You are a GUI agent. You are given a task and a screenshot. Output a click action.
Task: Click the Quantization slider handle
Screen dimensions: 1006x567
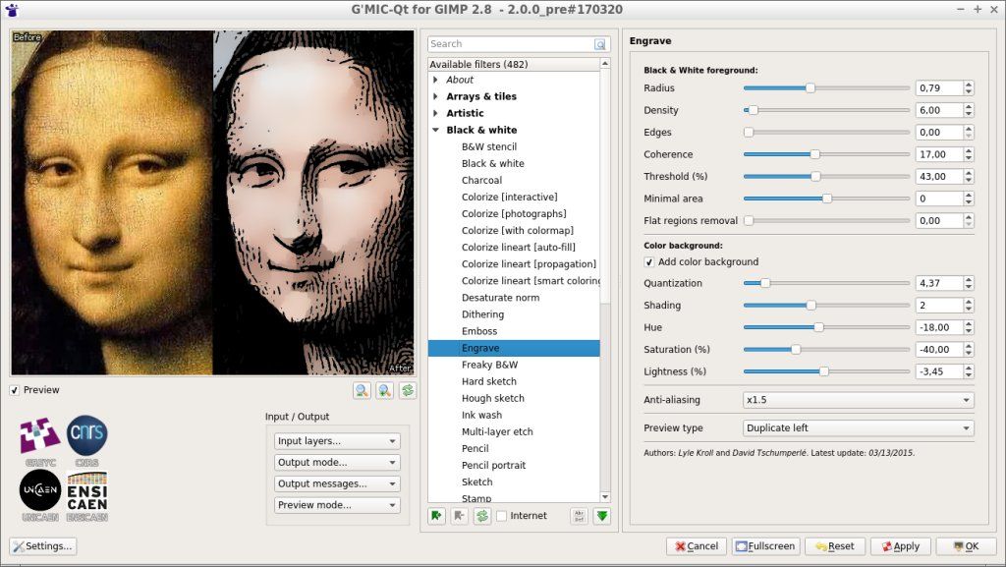(764, 283)
